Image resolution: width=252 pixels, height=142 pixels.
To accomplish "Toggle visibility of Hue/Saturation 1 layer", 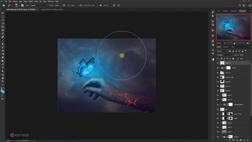I will 218,104.
